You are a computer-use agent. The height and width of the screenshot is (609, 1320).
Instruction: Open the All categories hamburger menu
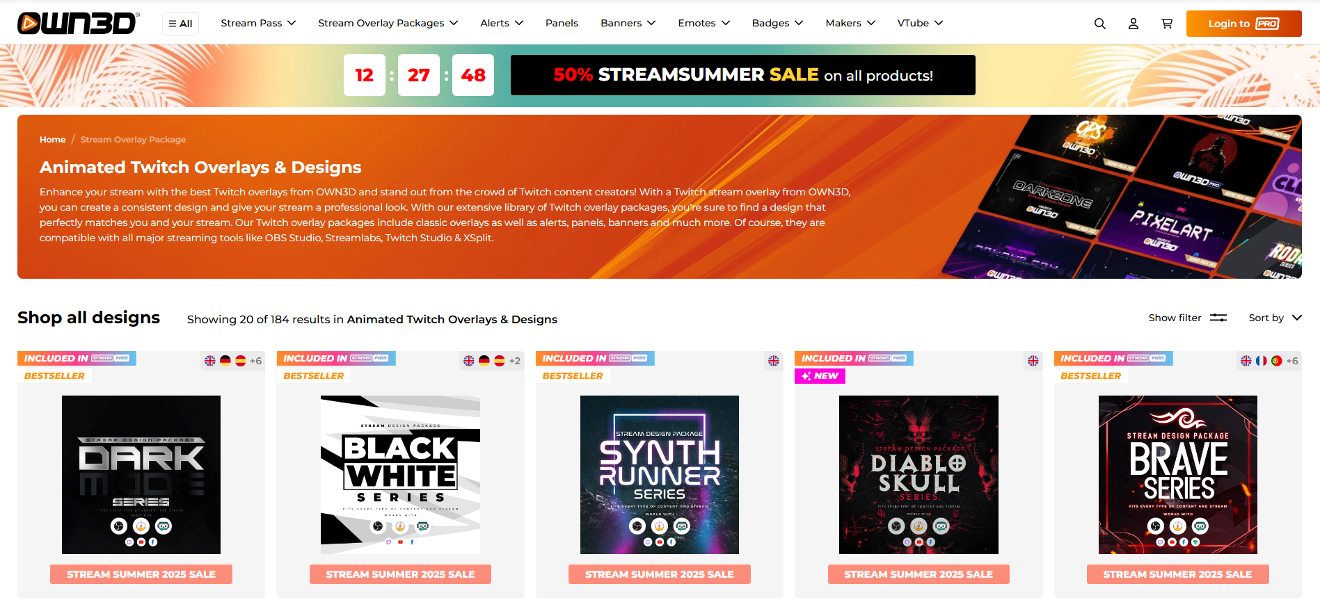tap(180, 24)
